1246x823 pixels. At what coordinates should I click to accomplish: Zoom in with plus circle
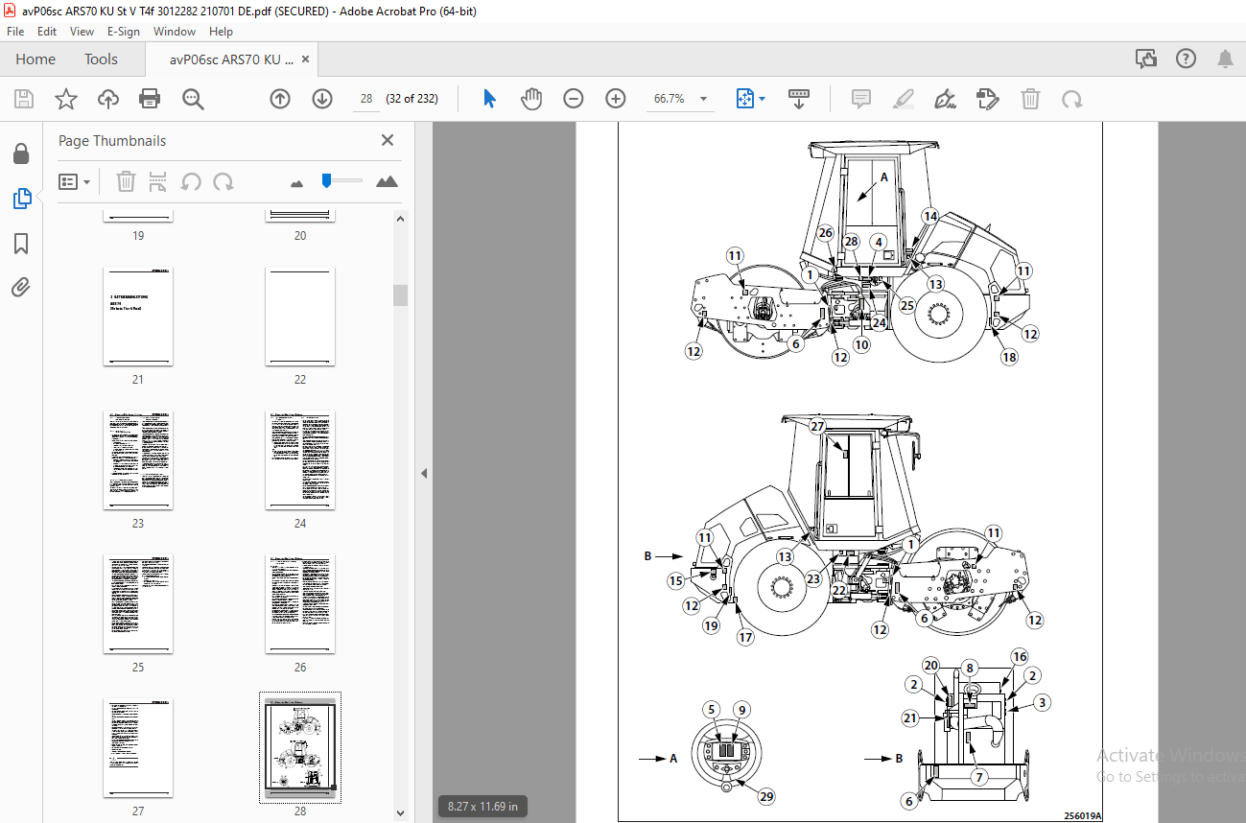click(616, 99)
